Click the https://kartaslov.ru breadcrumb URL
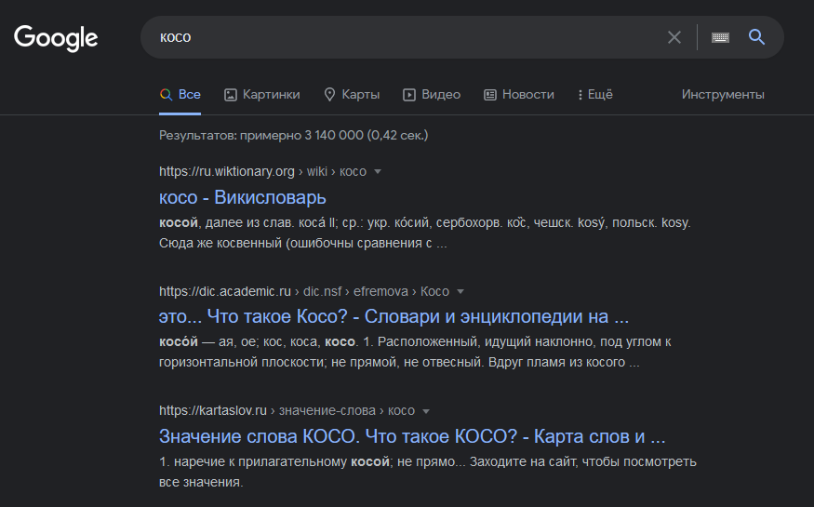This screenshot has width=814, height=507. 213,410
